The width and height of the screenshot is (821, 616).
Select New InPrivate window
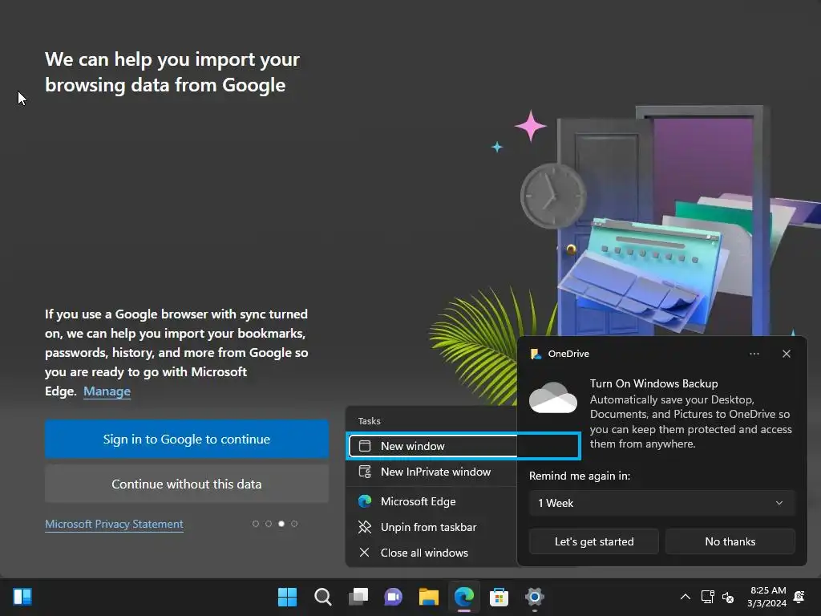coord(431,472)
